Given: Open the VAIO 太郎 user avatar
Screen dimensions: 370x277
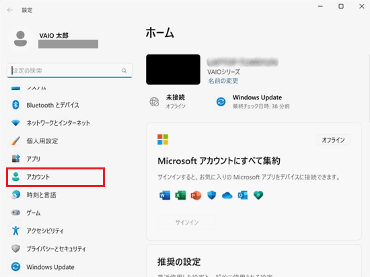Looking at the screenshot, I should (20, 39).
